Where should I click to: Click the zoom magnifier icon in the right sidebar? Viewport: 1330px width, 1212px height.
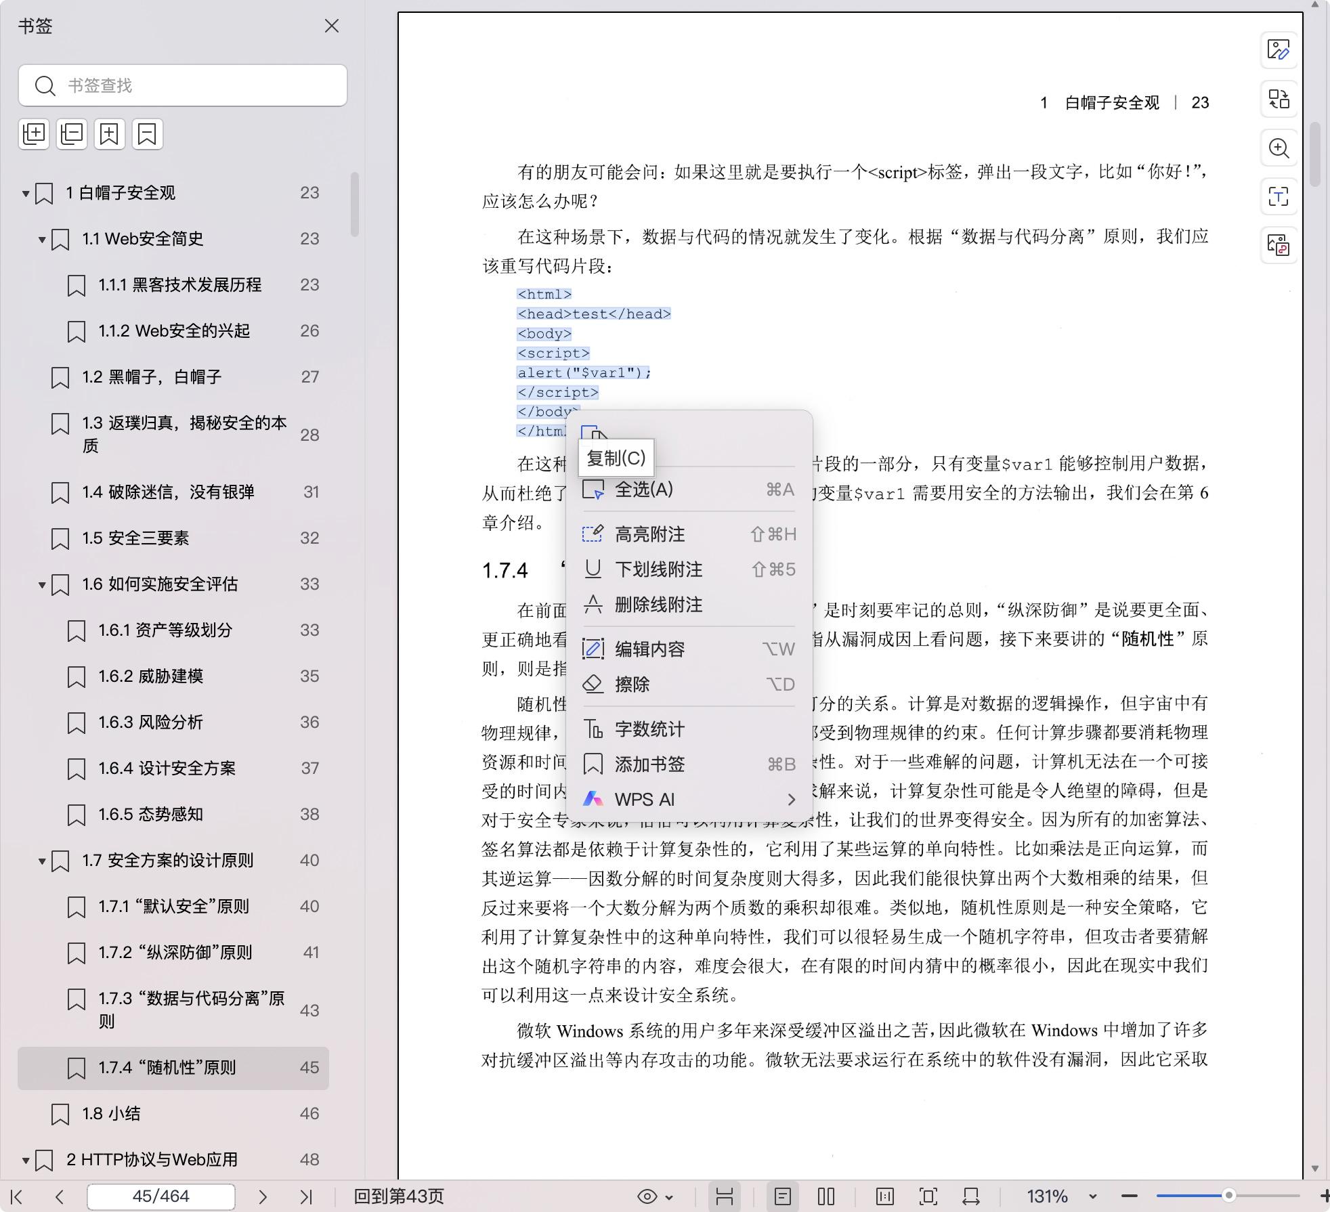click(1279, 148)
